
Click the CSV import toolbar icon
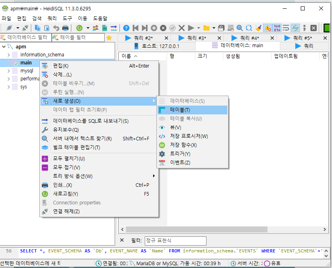coord(105,28)
